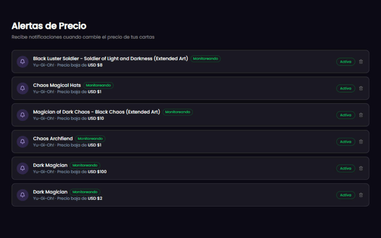Image resolution: width=381 pixels, height=238 pixels.
Task: Click Monitoreando badge on Black Luster Soldier
Action: tap(206, 59)
